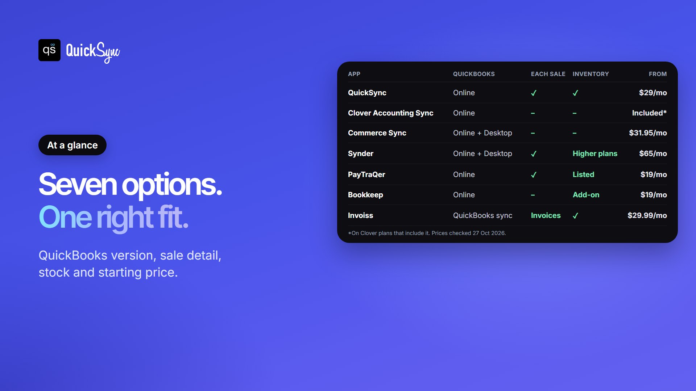Image resolution: width=696 pixels, height=391 pixels.
Task: Click the QuickSync wordmark
Action: click(93, 52)
